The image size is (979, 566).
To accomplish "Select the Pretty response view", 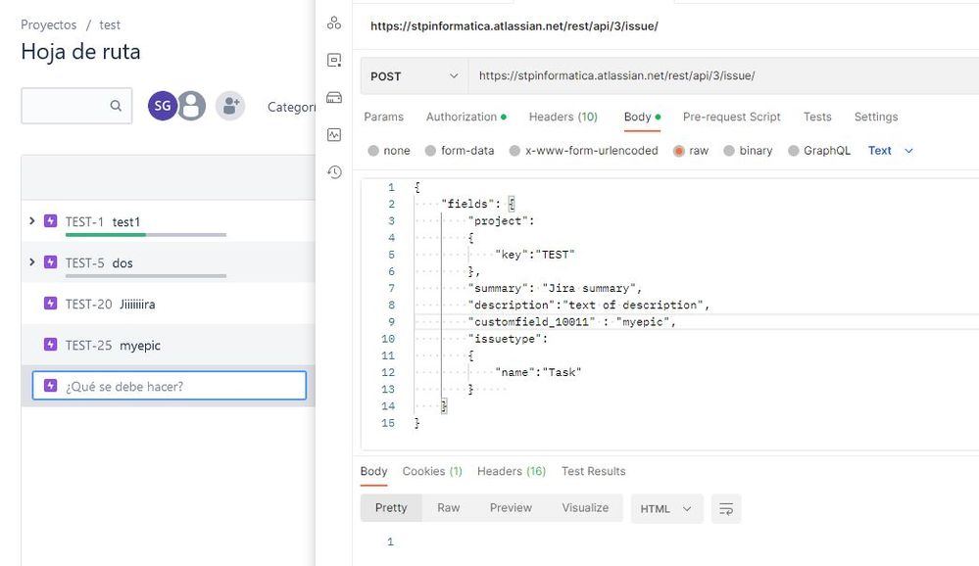I will click(x=391, y=508).
